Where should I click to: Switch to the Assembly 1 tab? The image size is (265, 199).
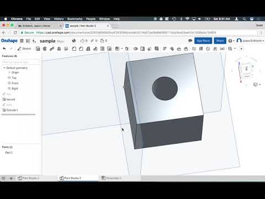[112, 178]
